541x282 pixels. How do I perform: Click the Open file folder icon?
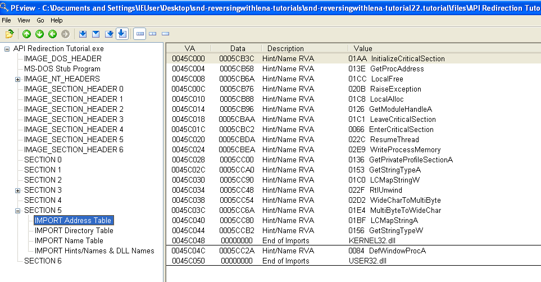point(10,34)
